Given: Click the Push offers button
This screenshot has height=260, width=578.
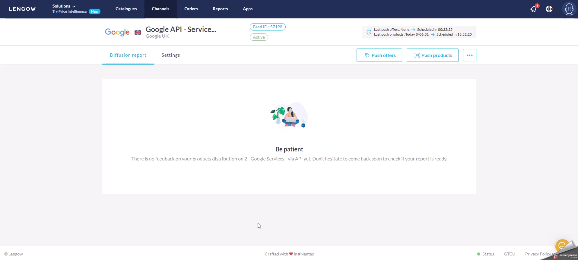Looking at the screenshot, I should 379,55.
